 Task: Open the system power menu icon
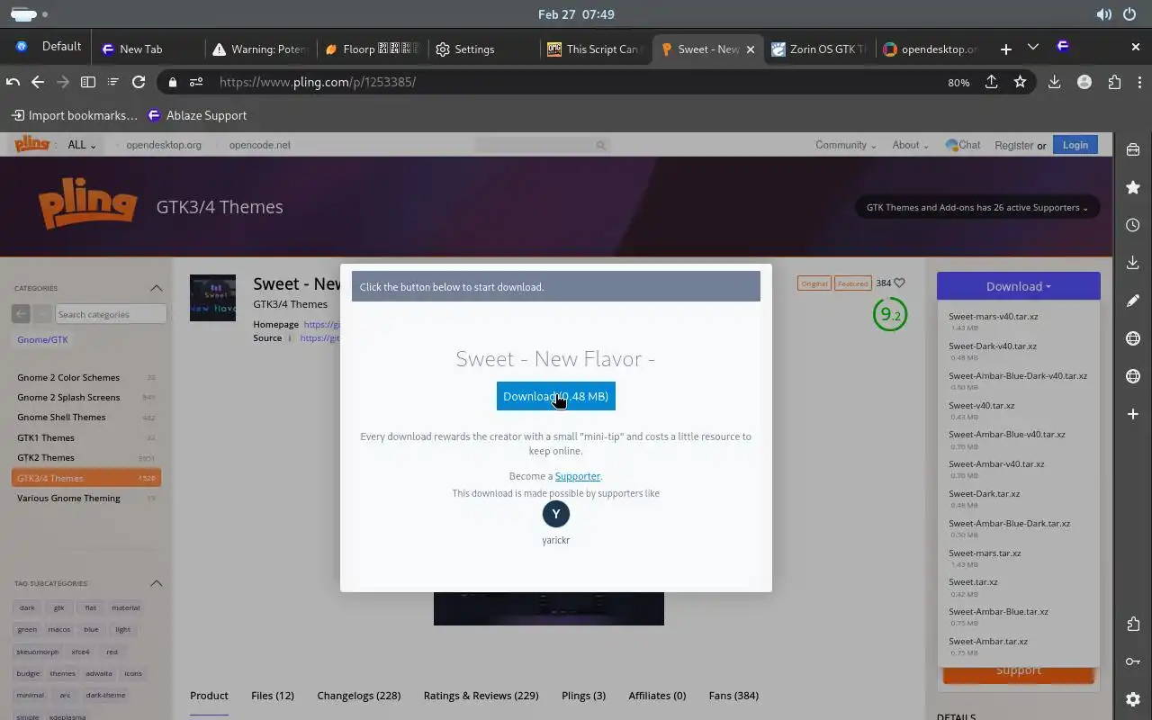(1129, 14)
